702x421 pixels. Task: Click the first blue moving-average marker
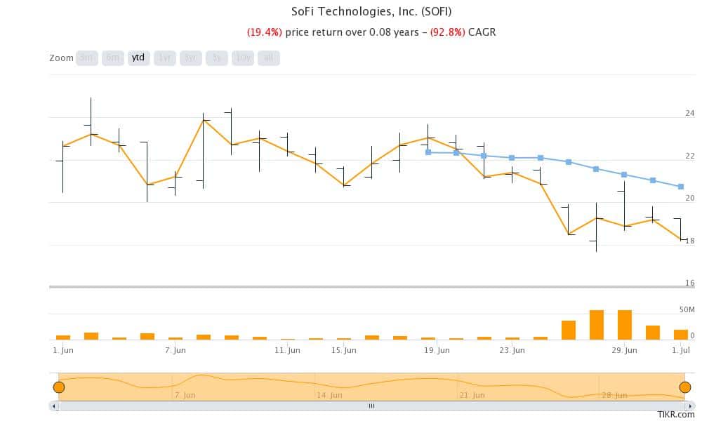pos(428,152)
